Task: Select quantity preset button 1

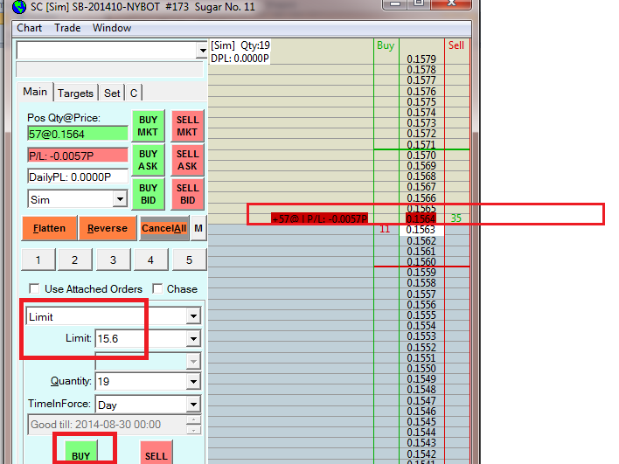Action: (x=38, y=260)
